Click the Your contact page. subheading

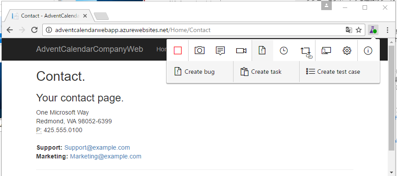(x=80, y=98)
